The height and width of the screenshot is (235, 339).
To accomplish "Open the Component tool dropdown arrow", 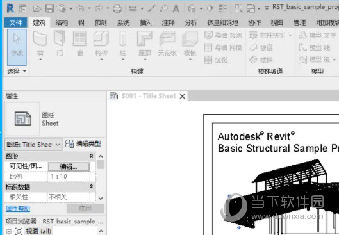I will click(101, 60).
